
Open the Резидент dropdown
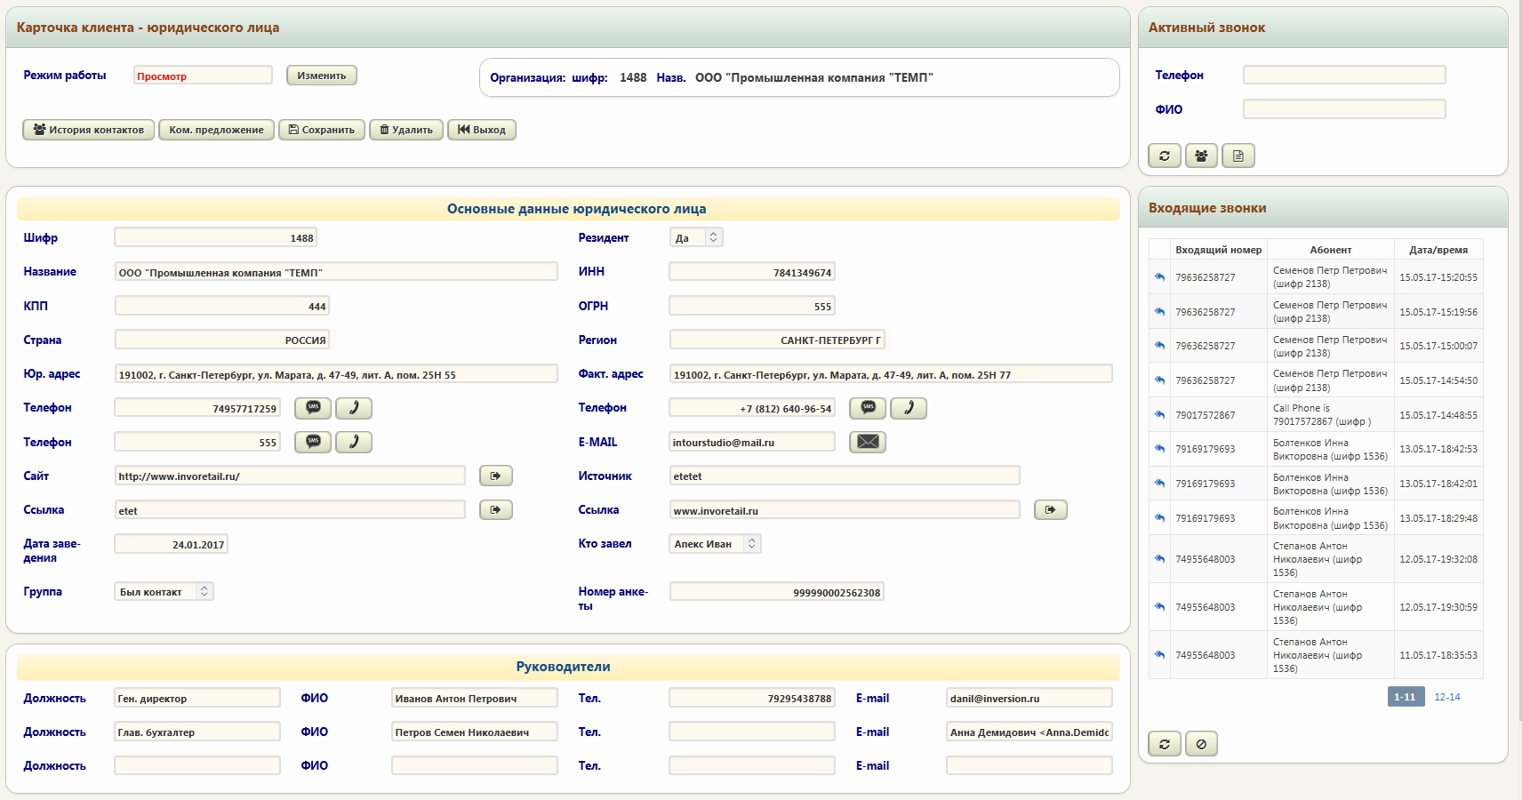[x=696, y=237]
